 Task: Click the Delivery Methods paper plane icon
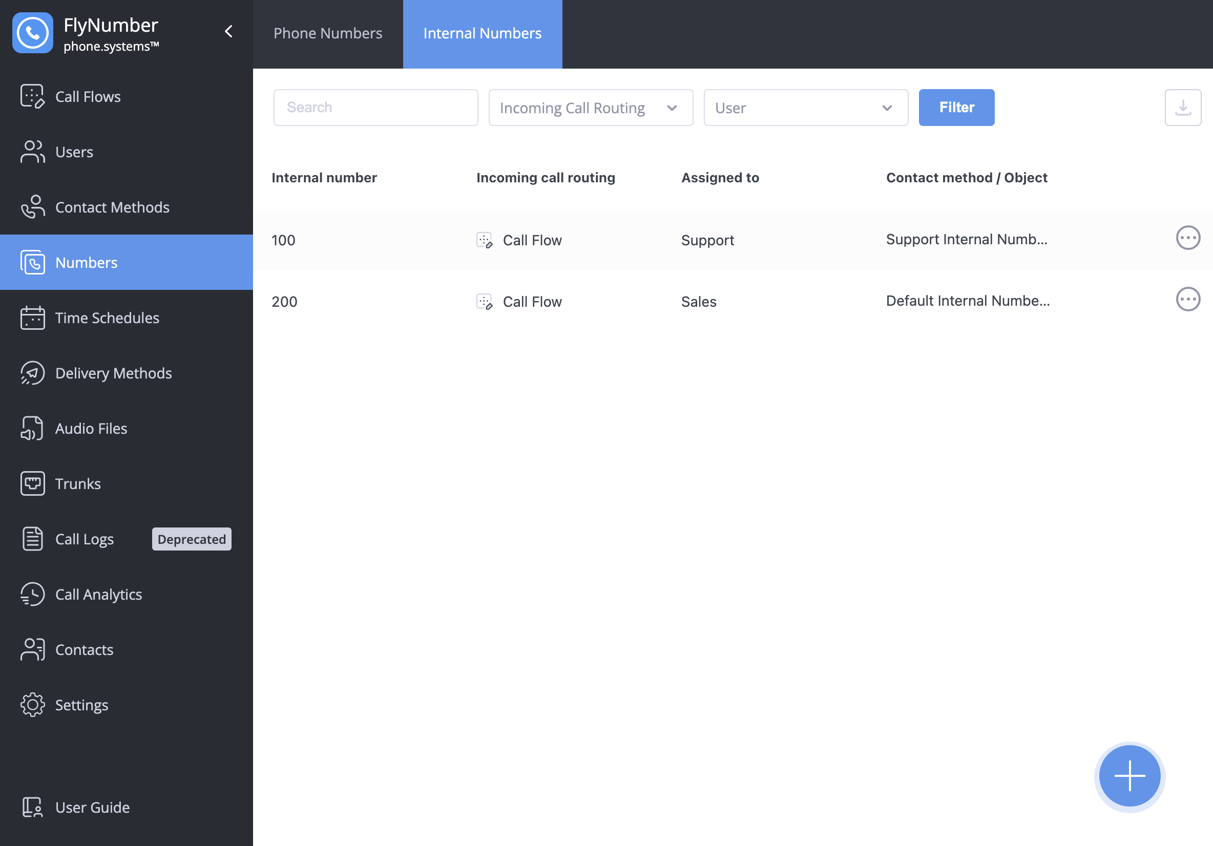tap(33, 373)
